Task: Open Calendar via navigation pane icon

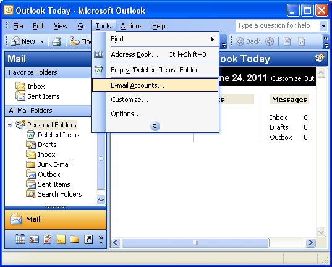Action: click(20, 239)
